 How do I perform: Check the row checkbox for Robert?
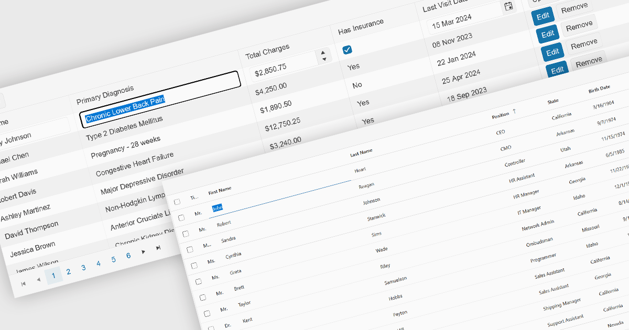(186, 233)
